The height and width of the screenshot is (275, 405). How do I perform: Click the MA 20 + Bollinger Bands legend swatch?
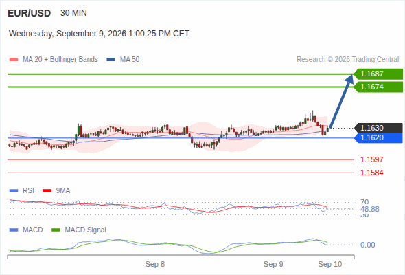click(x=14, y=60)
